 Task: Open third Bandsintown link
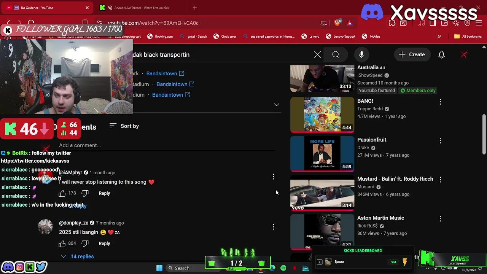point(171,95)
